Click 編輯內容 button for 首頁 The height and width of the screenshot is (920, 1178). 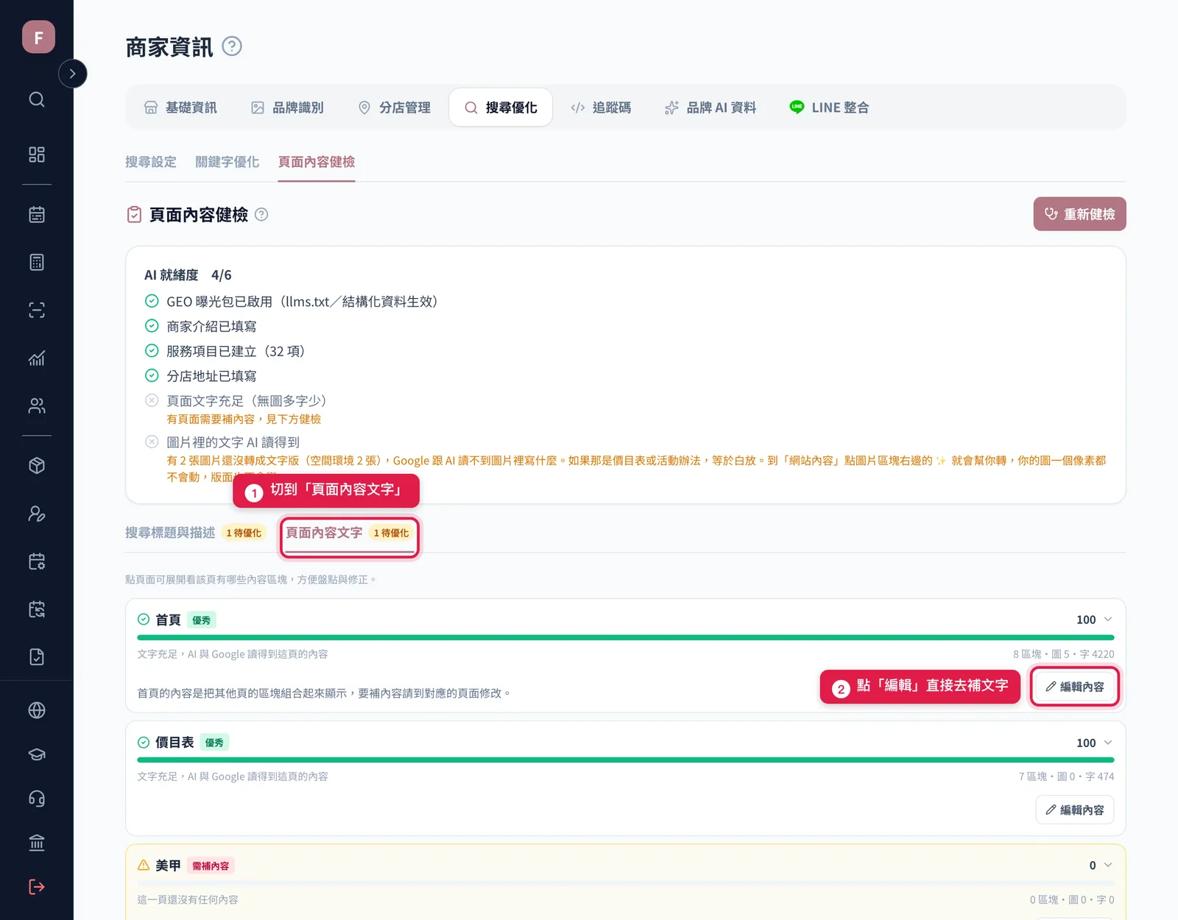tap(1075, 687)
